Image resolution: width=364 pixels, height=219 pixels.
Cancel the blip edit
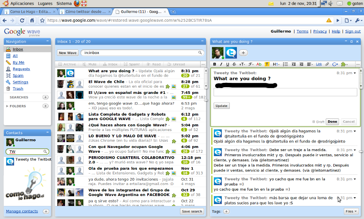349,122
